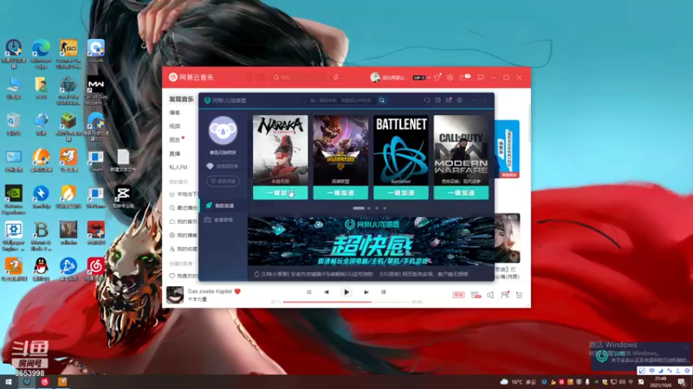Expand the account dropdown arrow next to VIP badge
This screenshot has width=693, height=389.
coord(429,78)
